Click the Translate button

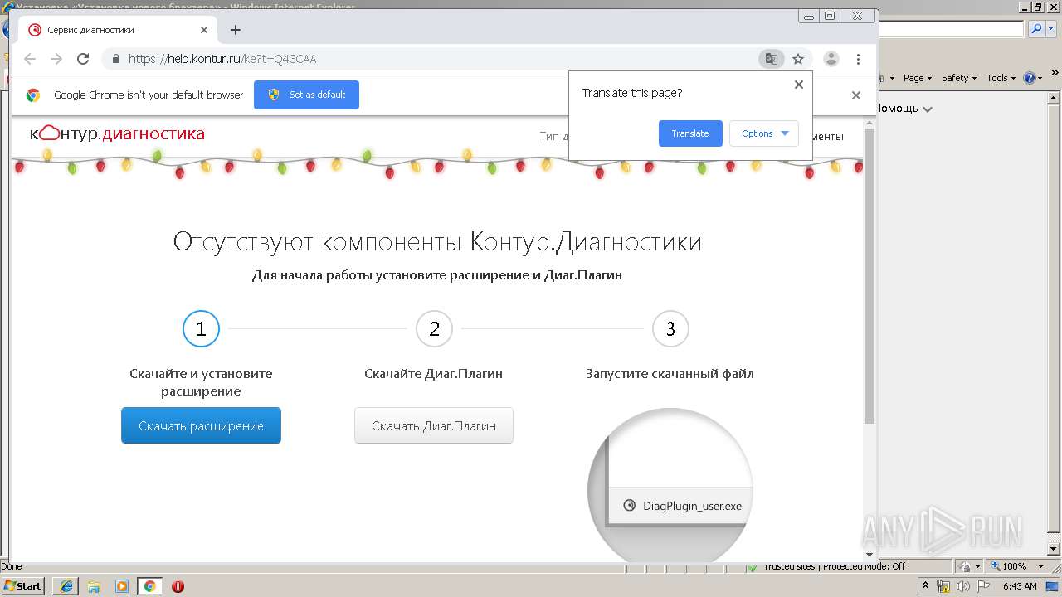tap(690, 133)
